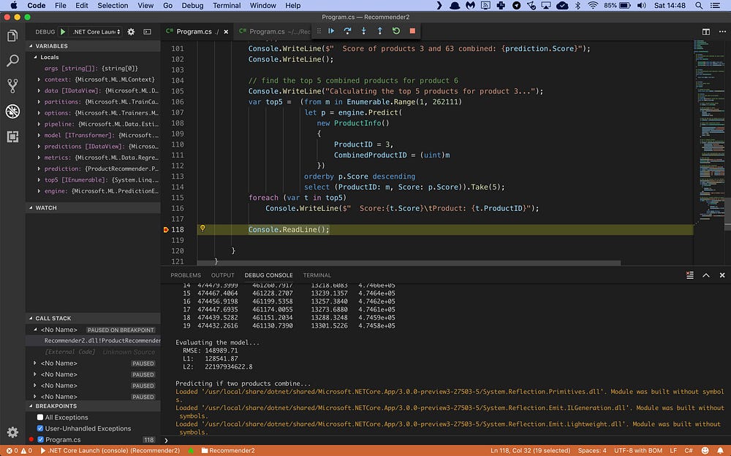
Task: Click the Step Over debug icon
Action: 347,31
